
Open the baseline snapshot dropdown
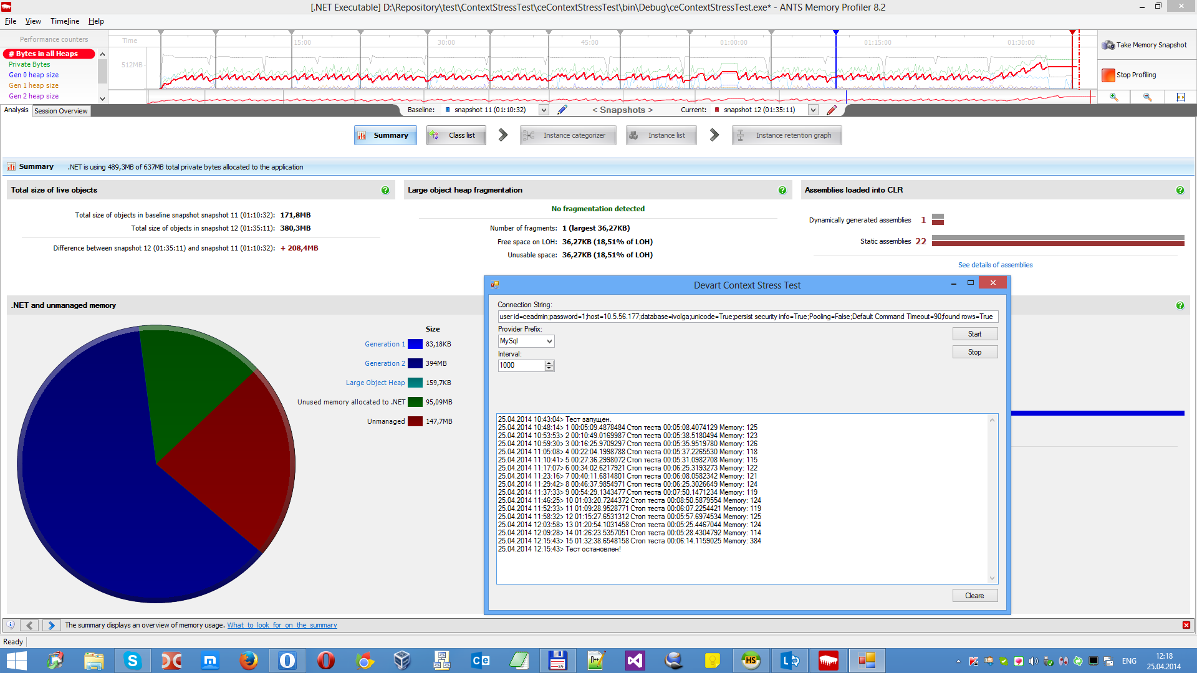[x=544, y=110]
